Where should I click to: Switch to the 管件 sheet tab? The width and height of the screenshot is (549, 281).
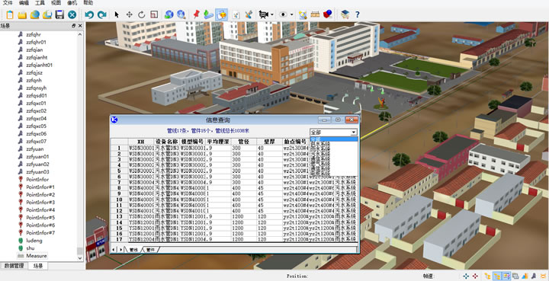[150, 250]
